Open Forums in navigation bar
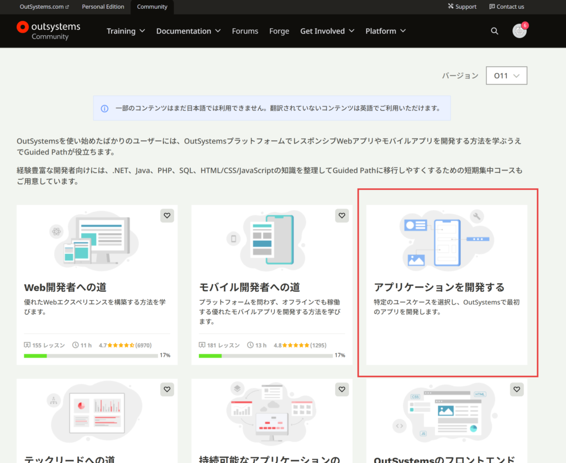 (245, 31)
